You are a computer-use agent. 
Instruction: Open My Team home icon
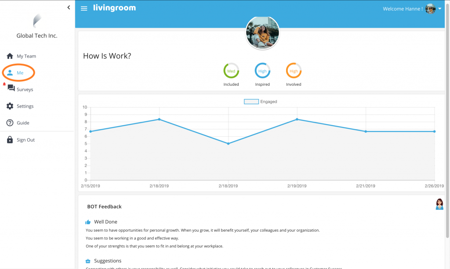[x=10, y=56]
